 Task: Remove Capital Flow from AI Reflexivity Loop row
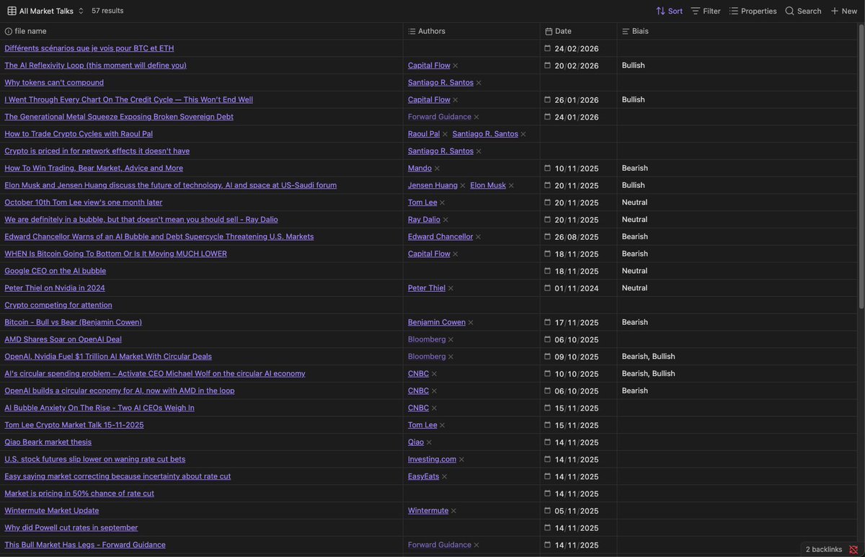[456, 66]
